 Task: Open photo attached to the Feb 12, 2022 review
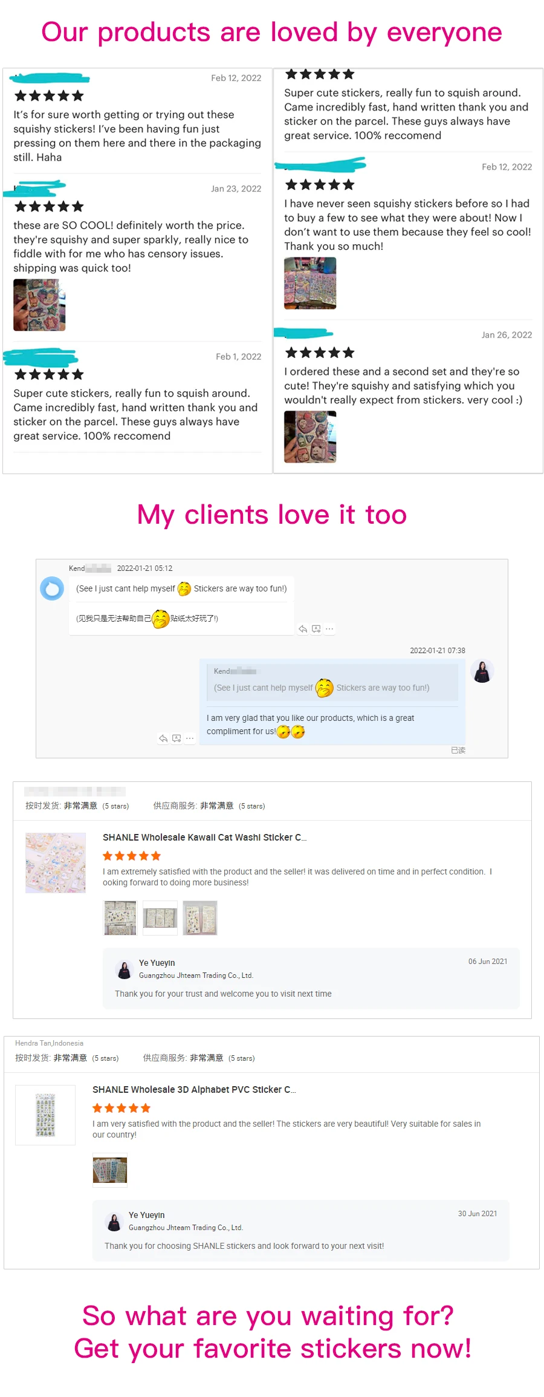310,283
